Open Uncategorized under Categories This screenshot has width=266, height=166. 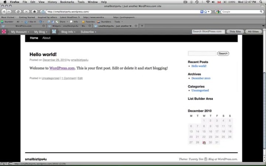(x=200, y=90)
